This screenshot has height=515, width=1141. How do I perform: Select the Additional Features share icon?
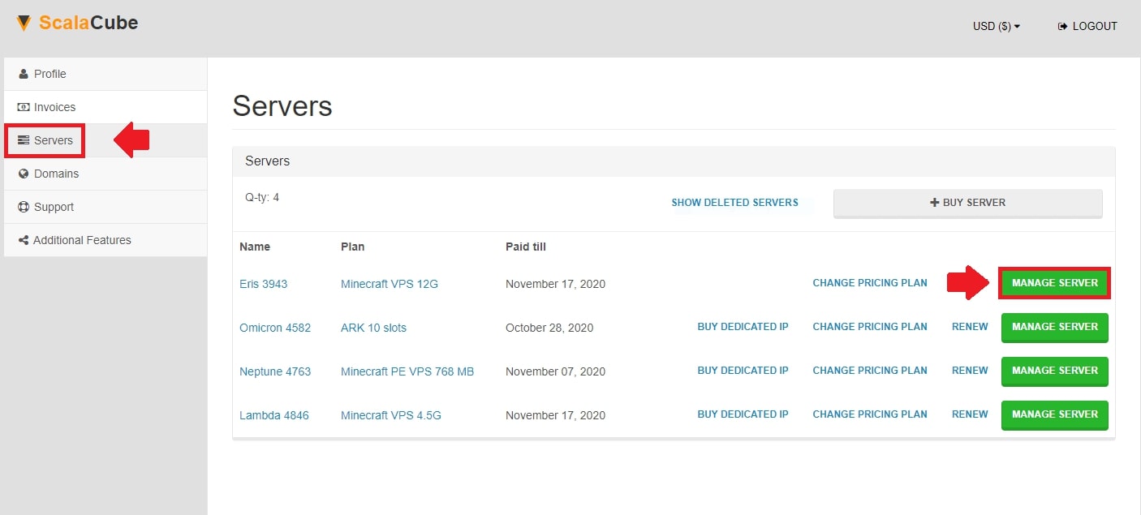tap(23, 239)
